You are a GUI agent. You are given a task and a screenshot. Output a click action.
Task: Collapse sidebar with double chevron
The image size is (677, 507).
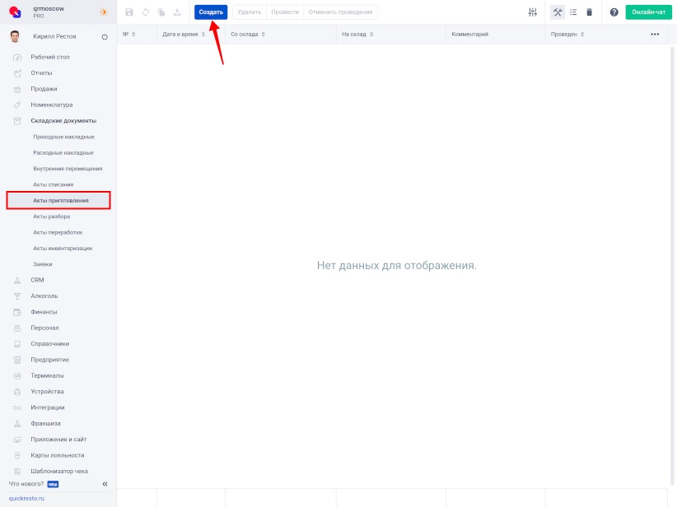point(105,484)
